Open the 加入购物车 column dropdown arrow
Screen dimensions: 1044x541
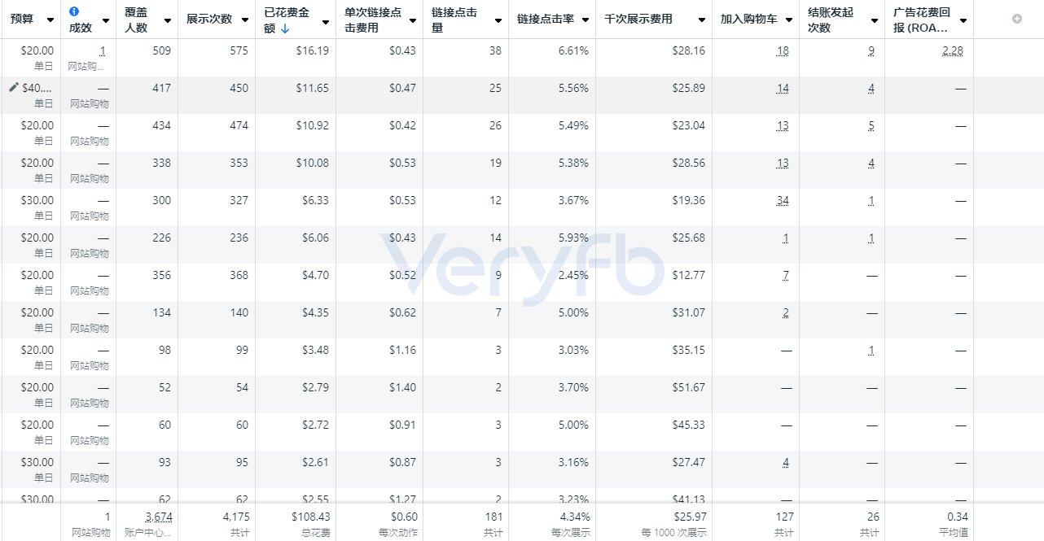tap(789, 20)
